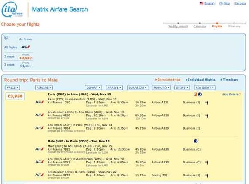
Task: Click Business (I) for Air France 3814
Action: pyautogui.click(x=191, y=128)
